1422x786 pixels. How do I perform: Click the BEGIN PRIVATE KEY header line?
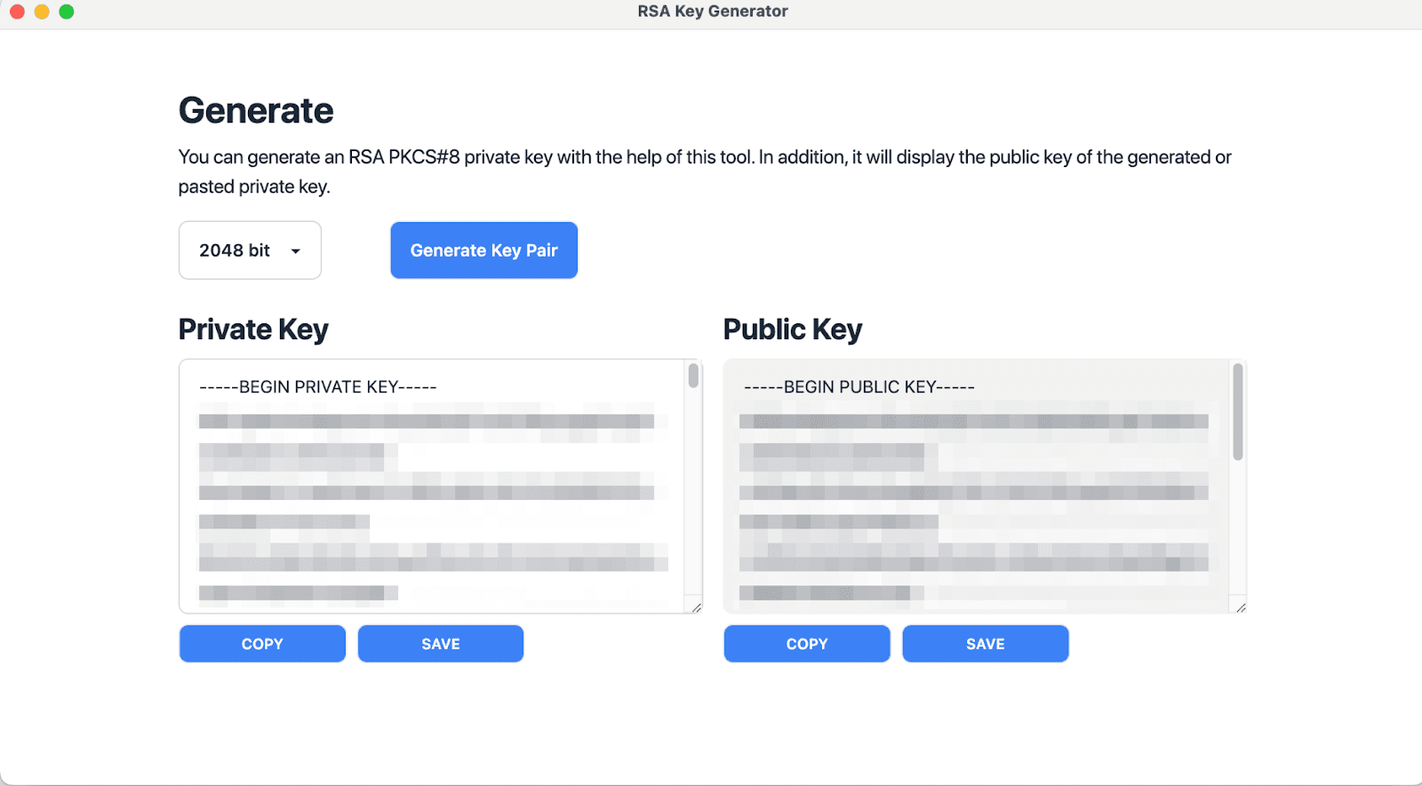coord(318,387)
